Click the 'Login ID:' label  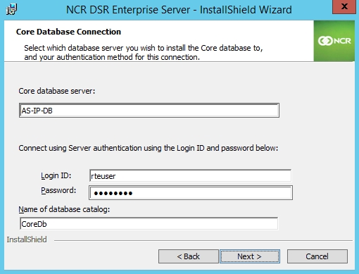56,175
